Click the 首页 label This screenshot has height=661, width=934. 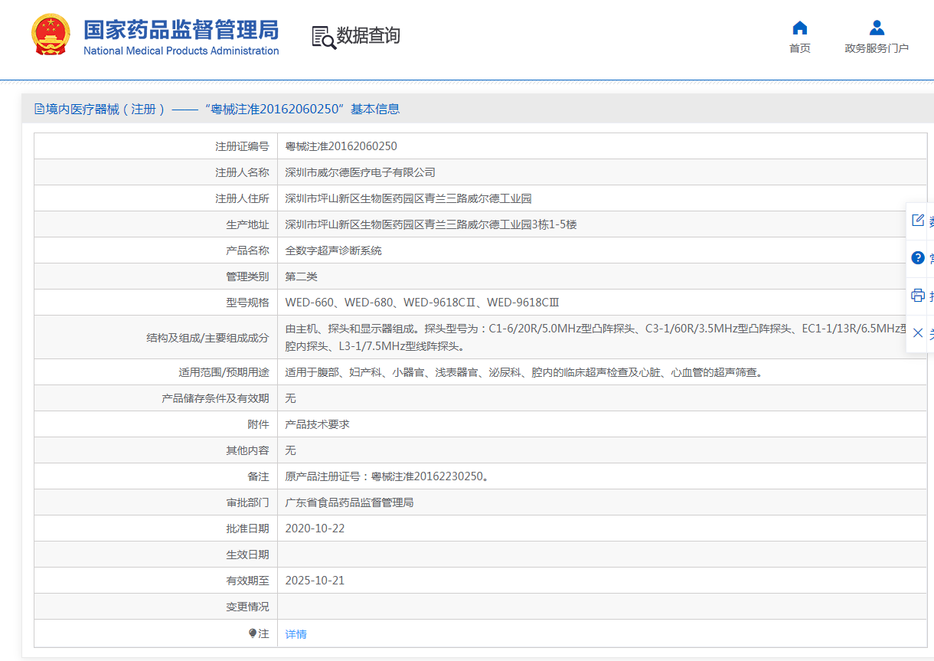click(800, 48)
